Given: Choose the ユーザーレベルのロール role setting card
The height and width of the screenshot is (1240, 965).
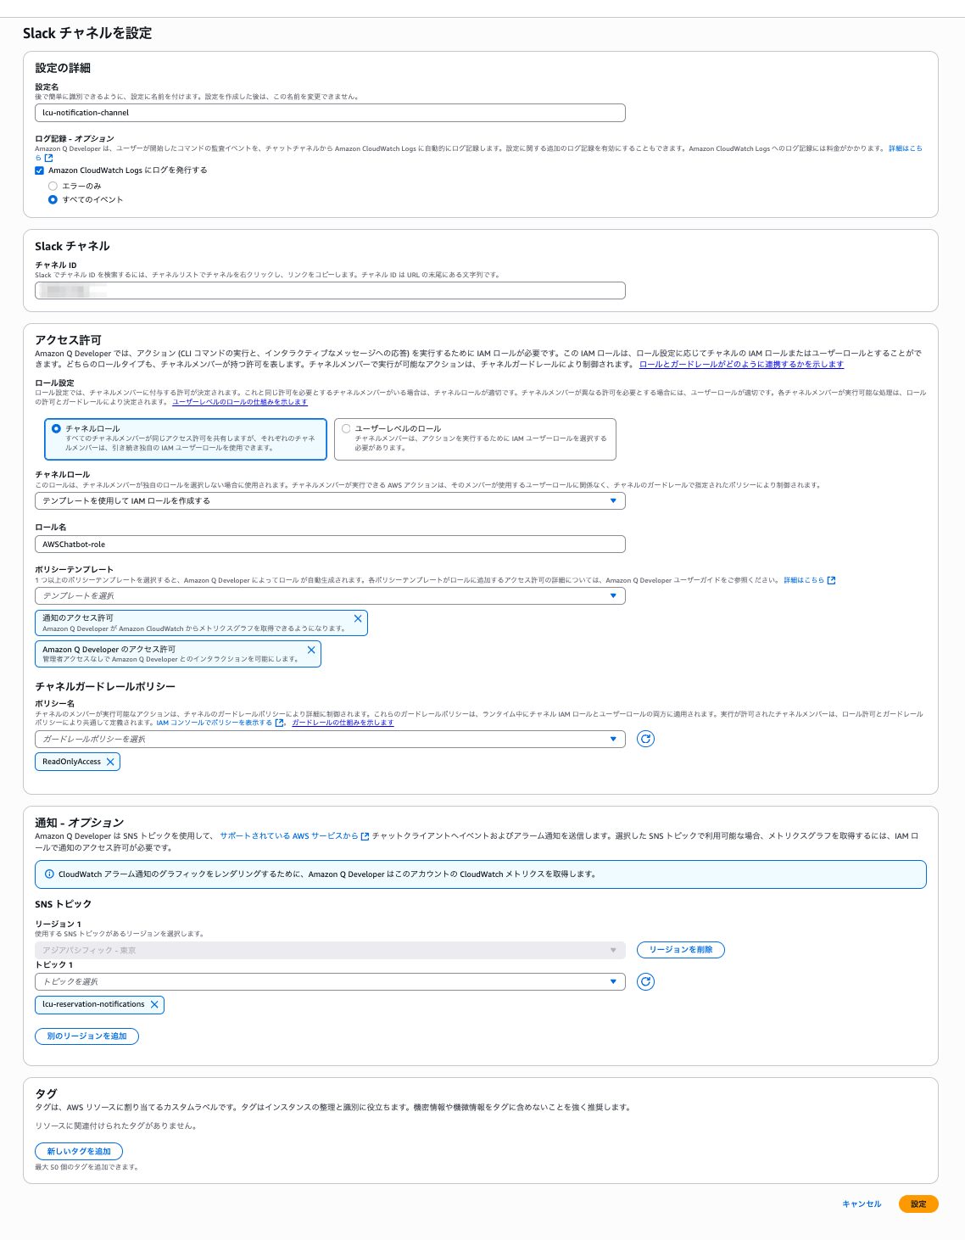Looking at the screenshot, I should tap(475, 438).
